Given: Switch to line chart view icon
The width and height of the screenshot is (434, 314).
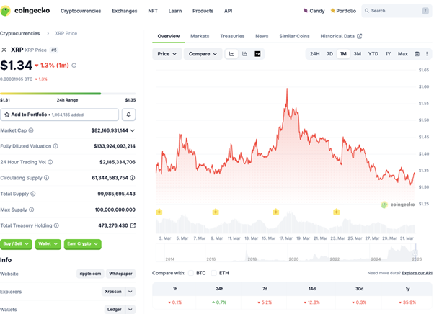Looking at the screenshot, I should coord(232,54).
